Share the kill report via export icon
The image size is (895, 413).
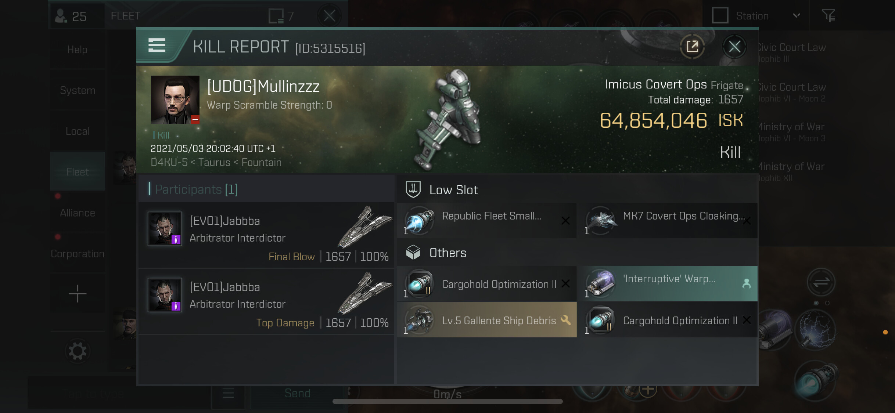[692, 47]
